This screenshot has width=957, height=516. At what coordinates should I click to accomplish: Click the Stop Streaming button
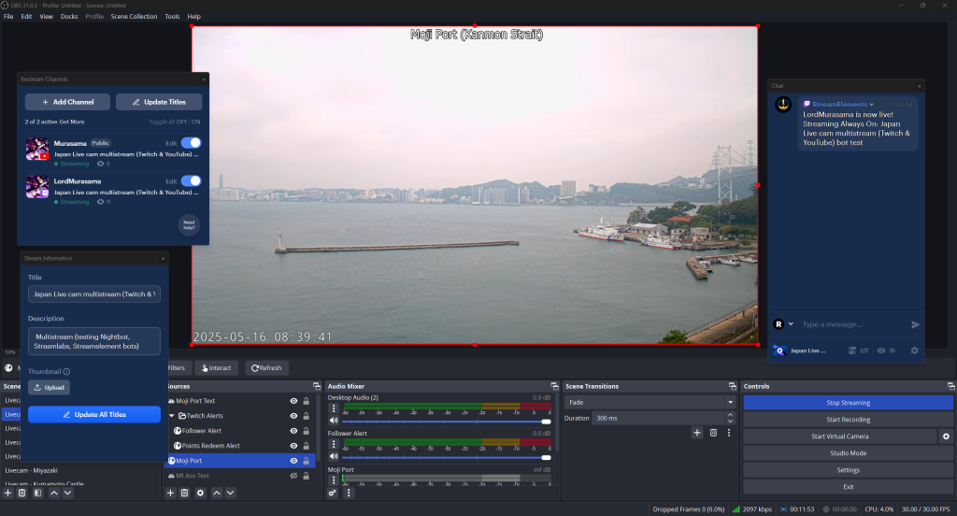tap(848, 403)
